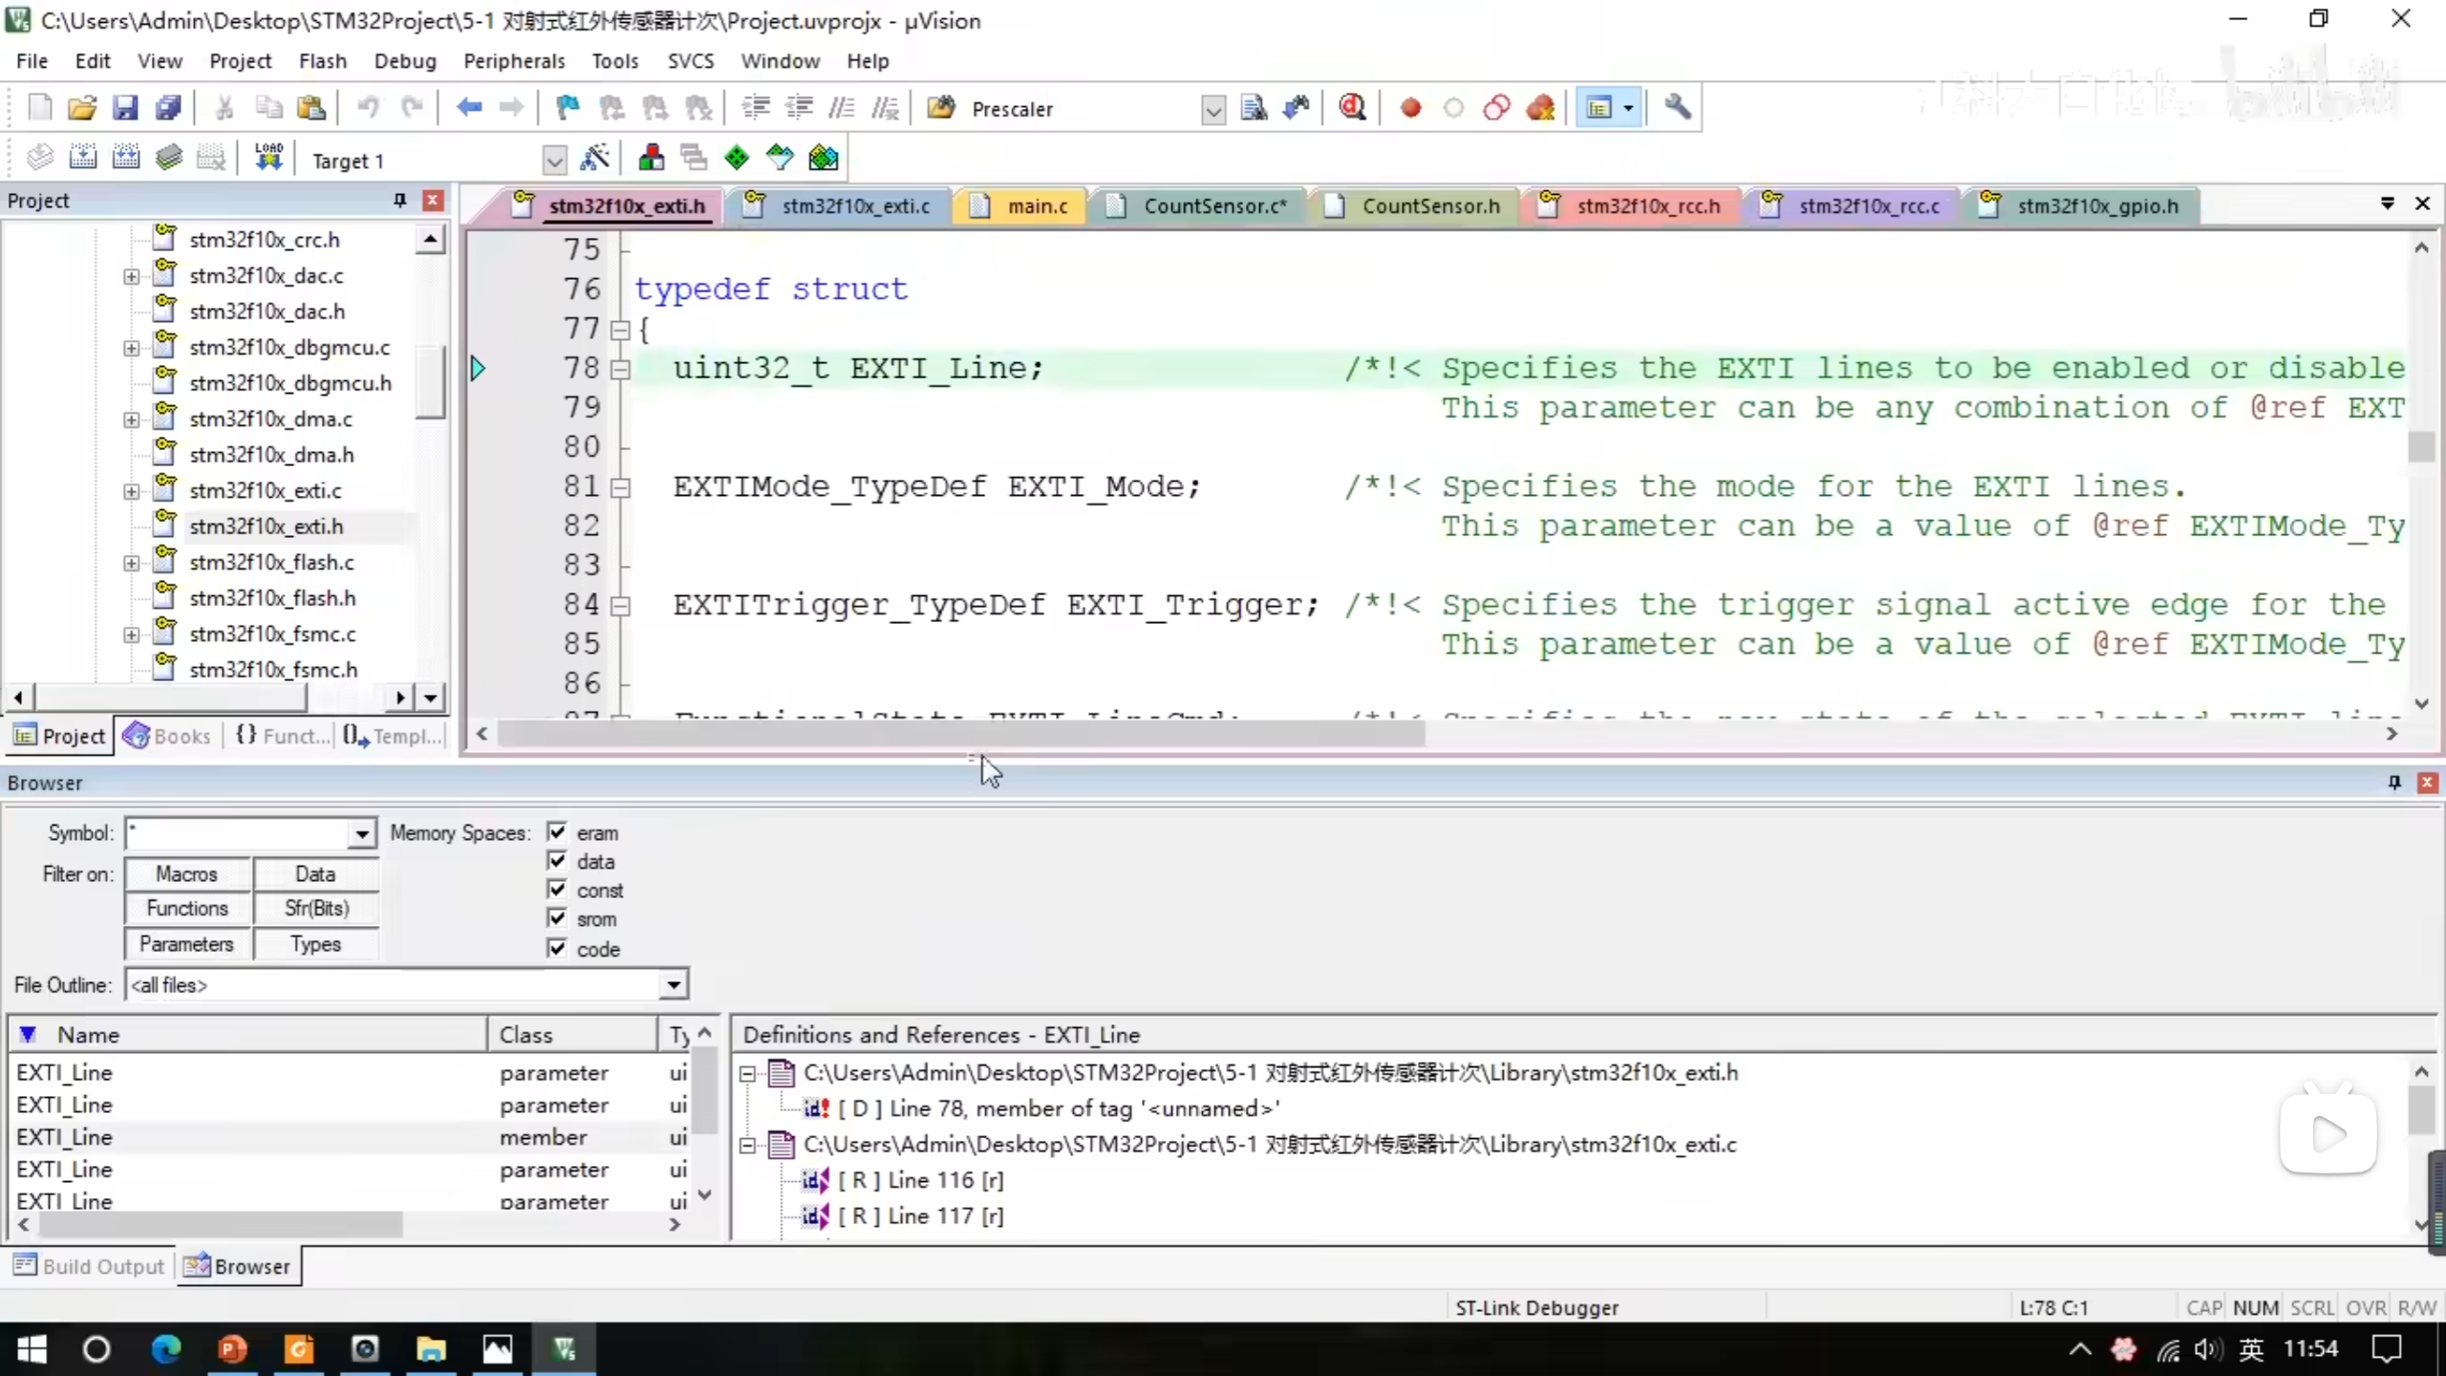Click the code editor horizontal scrollbar

click(959, 734)
